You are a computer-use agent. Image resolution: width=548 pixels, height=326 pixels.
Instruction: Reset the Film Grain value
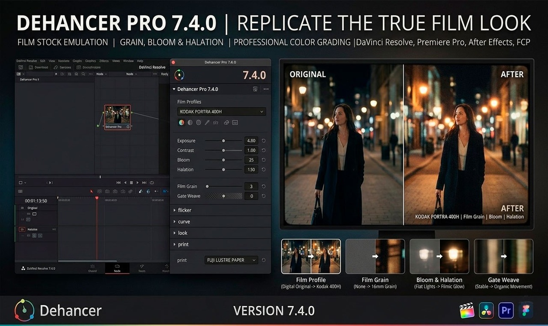click(x=263, y=187)
